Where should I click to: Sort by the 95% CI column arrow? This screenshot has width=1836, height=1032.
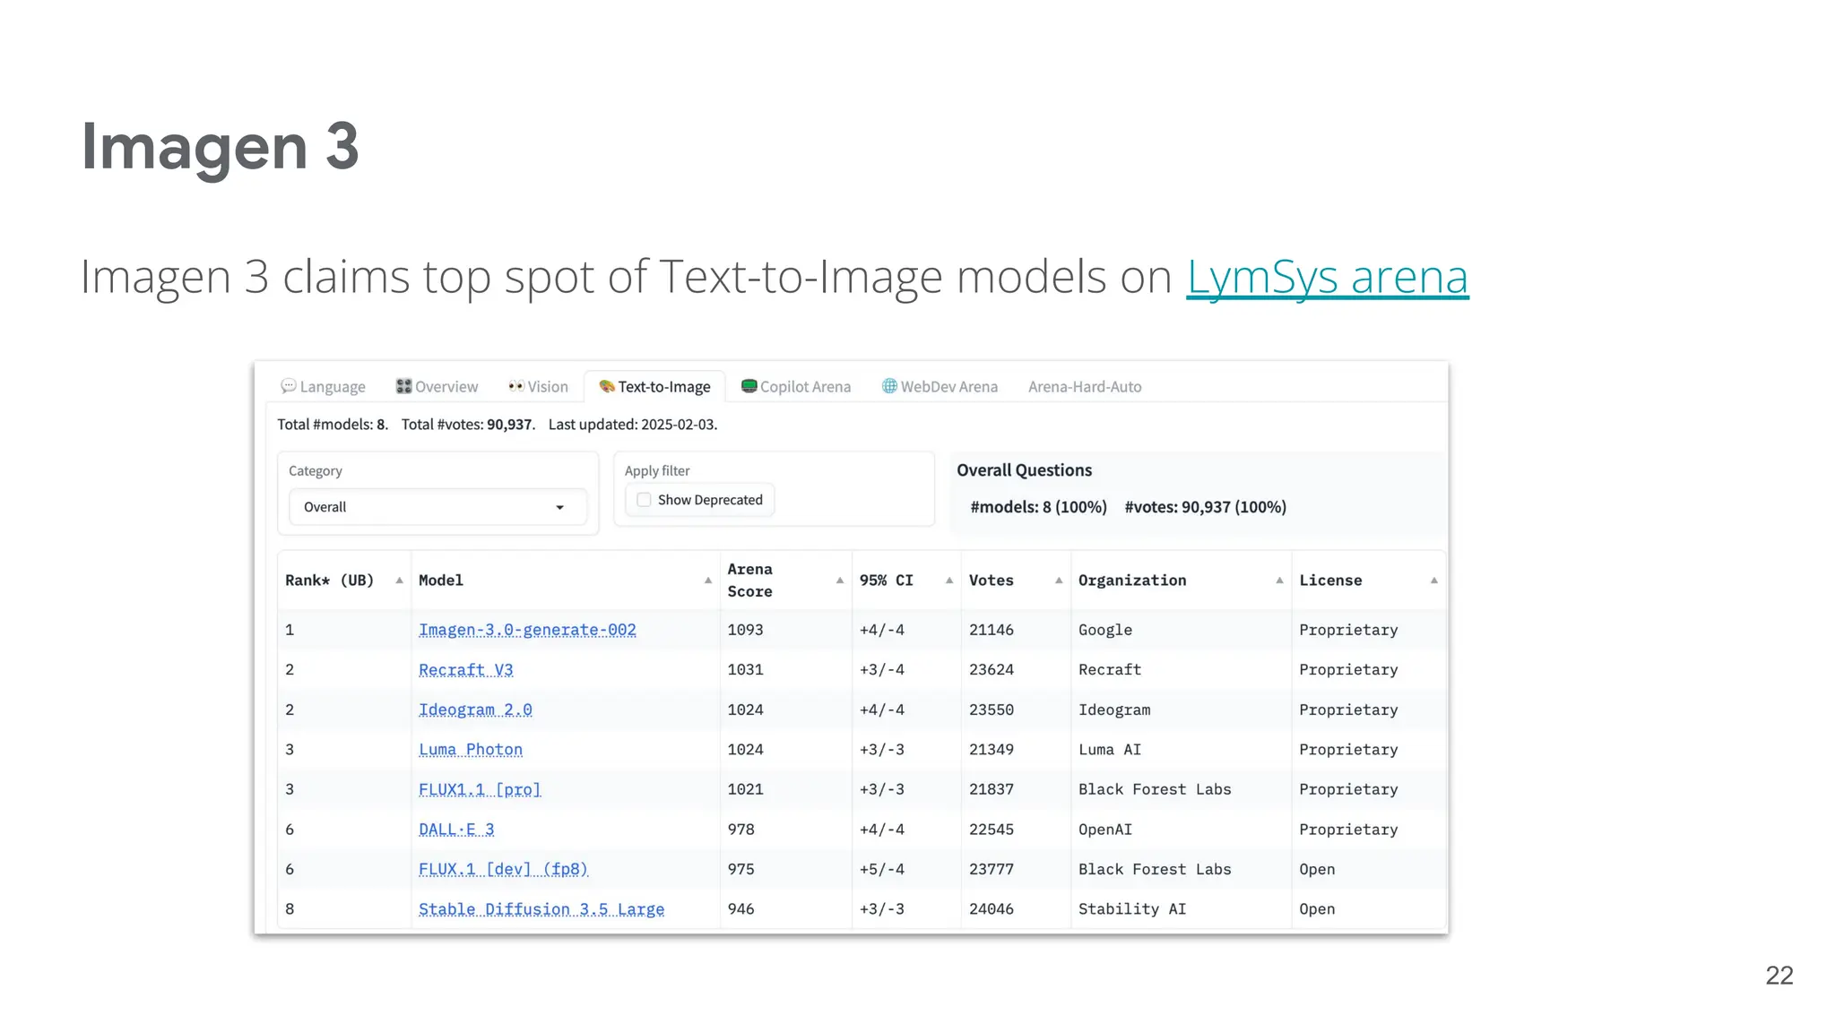click(949, 580)
